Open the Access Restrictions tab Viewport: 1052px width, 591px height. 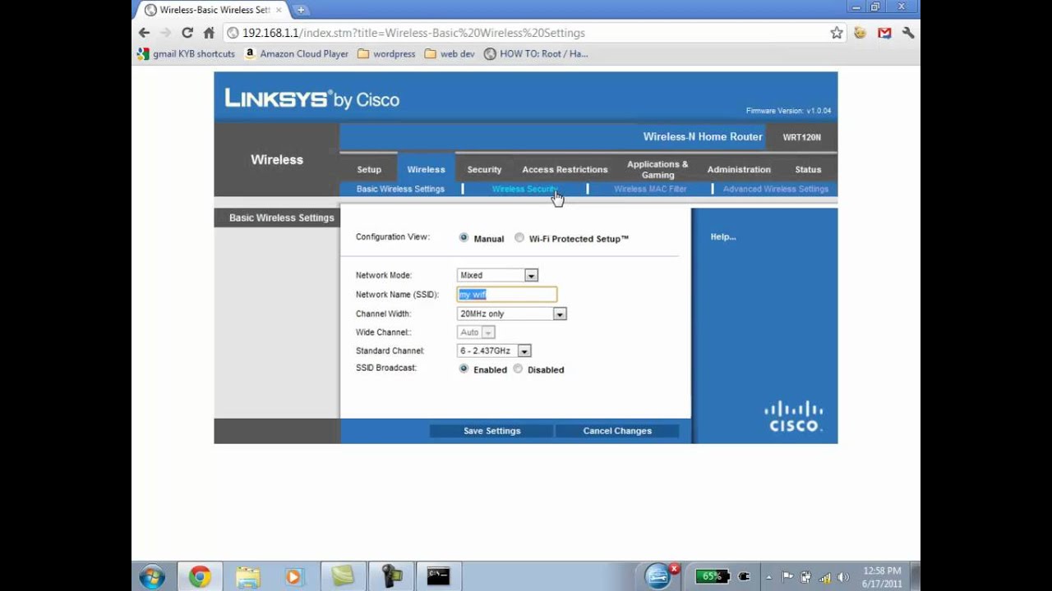565,169
